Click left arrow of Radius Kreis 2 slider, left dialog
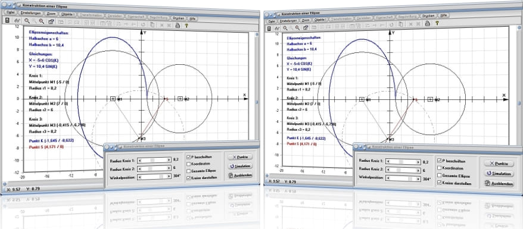Screen dimensions: 523x229 140,169
